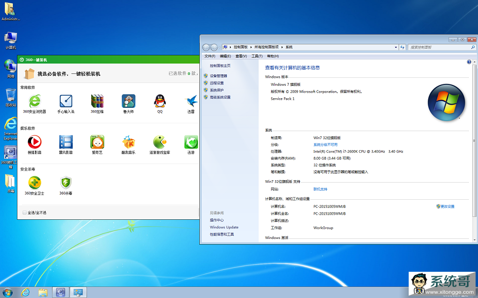The image size is (478, 298).
Task: Open Windows Update in the sidebar
Action: [x=224, y=227]
